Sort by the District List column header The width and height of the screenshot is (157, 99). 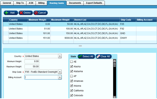pos(97,20)
